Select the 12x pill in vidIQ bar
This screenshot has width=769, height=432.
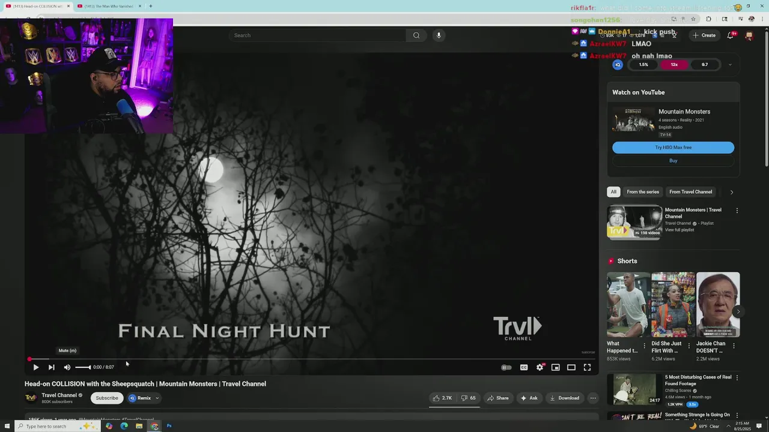click(674, 65)
